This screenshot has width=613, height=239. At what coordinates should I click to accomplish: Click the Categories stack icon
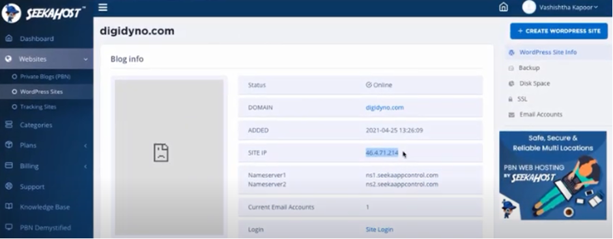pos(8,125)
